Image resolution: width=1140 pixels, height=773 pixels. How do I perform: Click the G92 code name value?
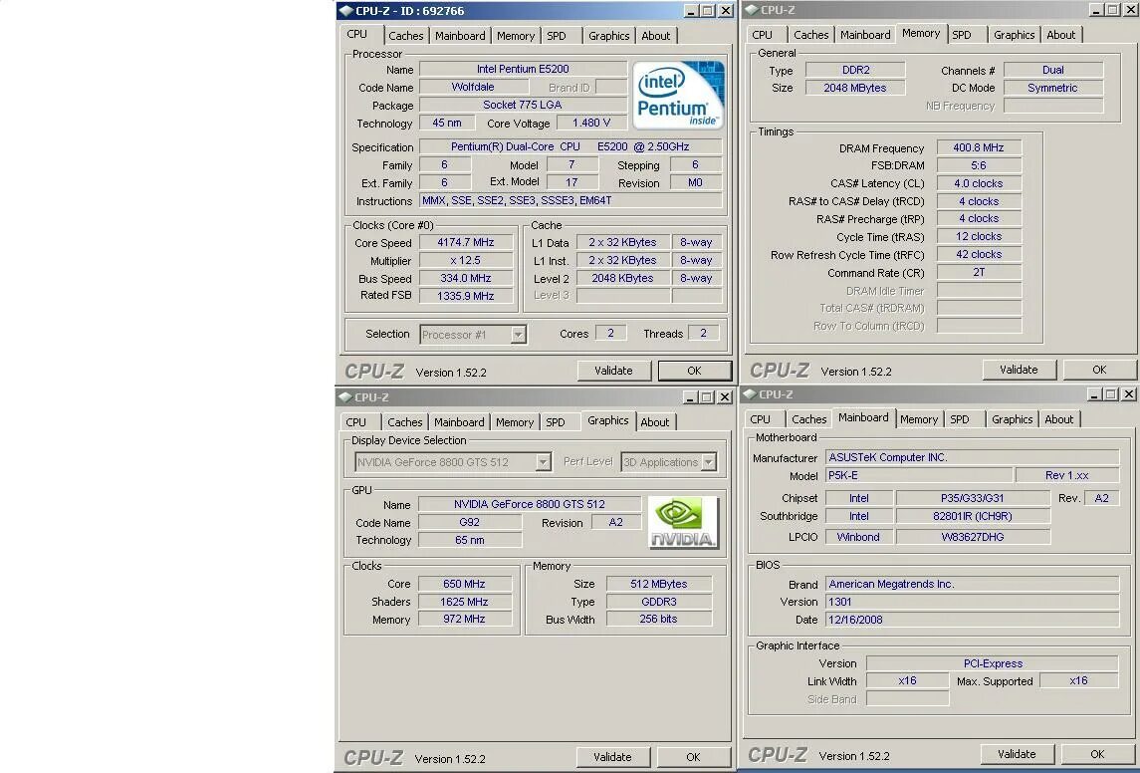470,522
